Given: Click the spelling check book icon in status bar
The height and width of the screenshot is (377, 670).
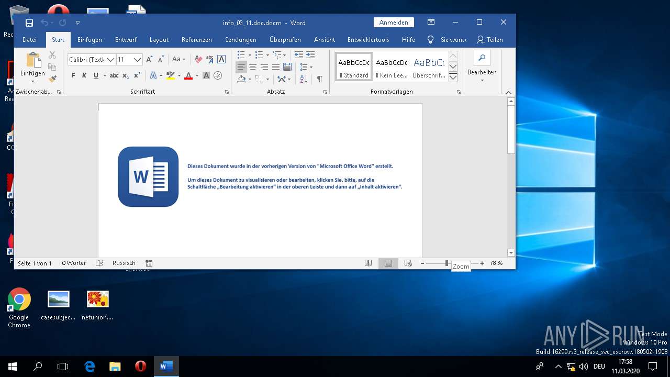Looking at the screenshot, I should tap(99, 263).
